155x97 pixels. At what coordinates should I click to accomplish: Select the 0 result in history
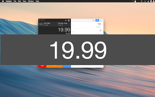[x=100, y=31]
